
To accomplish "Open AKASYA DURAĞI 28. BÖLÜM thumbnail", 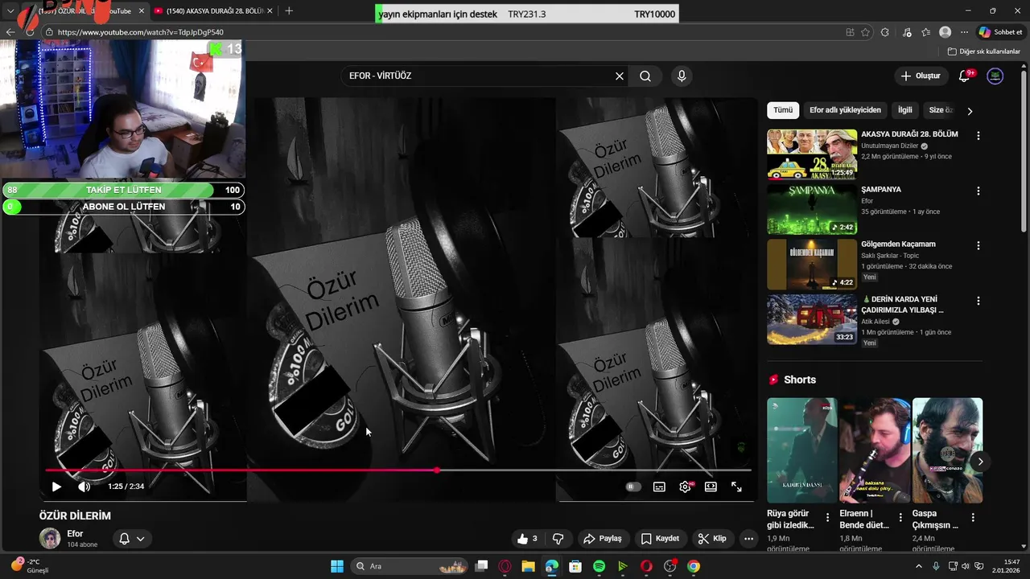I will click(812, 155).
